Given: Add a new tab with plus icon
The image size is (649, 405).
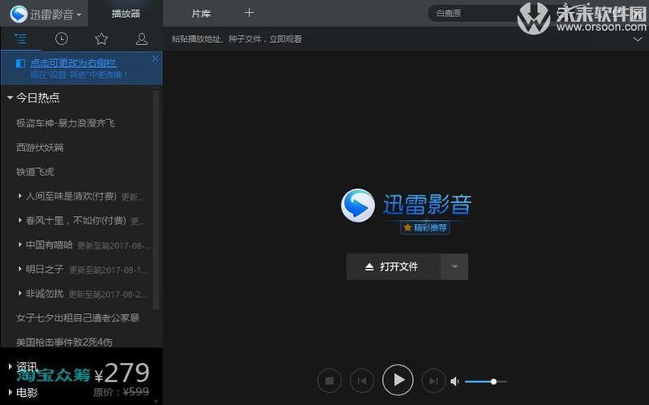Looking at the screenshot, I should click(249, 13).
